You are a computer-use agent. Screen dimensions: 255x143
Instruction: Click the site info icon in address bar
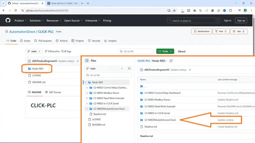tap(23, 10)
